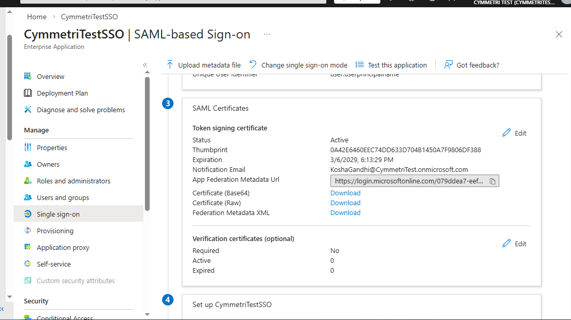The width and height of the screenshot is (571, 320).
Task: Click the Thumbprint value 0A42E6460EEC...
Action: point(406,150)
